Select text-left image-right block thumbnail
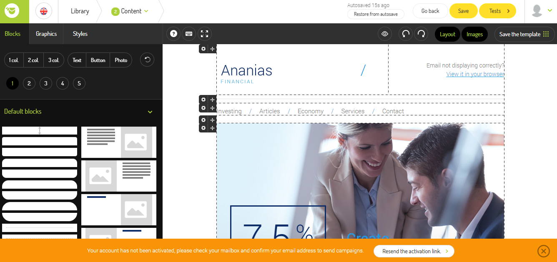 (119, 142)
